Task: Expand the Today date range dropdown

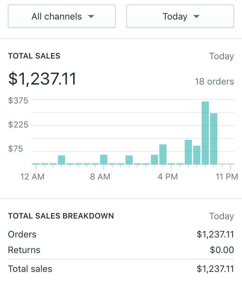Action: tap(180, 16)
